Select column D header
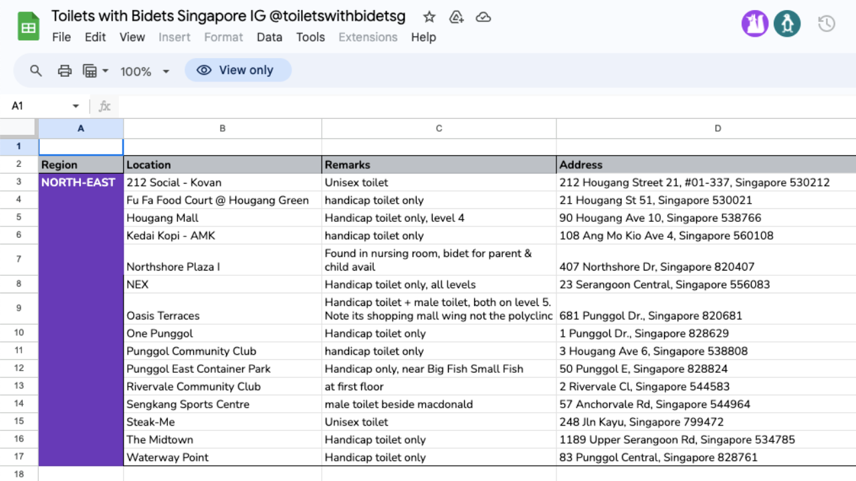Viewport: 856px width, 481px height. 706,128
